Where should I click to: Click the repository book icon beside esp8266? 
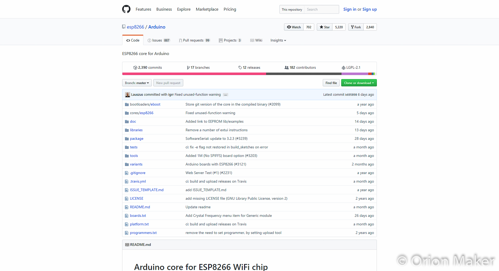[x=124, y=27]
